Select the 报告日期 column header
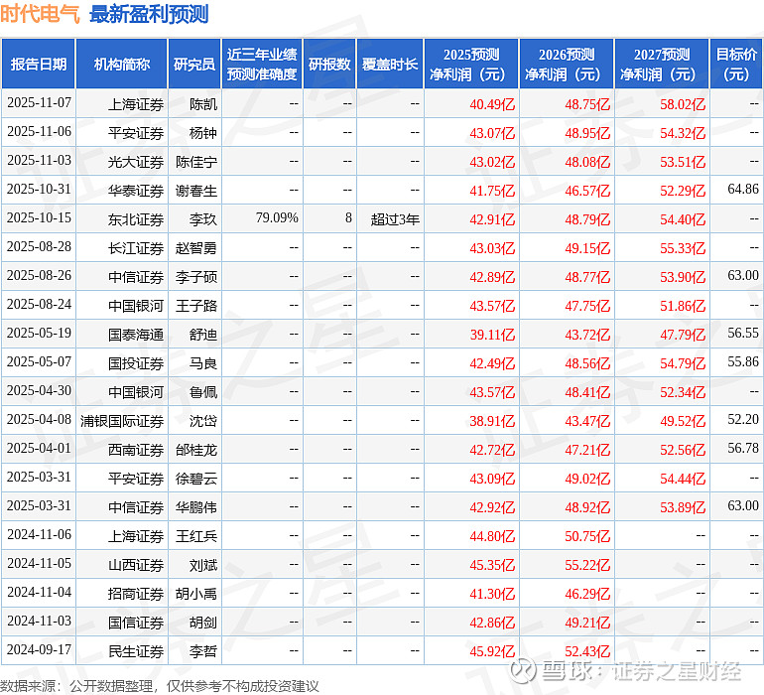This screenshot has height=695, width=764. [x=39, y=64]
